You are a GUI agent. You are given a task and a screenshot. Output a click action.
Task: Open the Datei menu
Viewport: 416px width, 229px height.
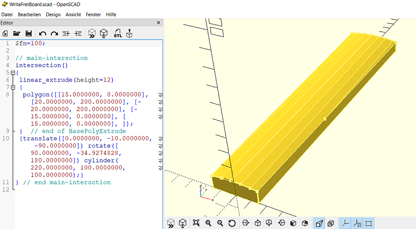pyautogui.click(x=7, y=15)
